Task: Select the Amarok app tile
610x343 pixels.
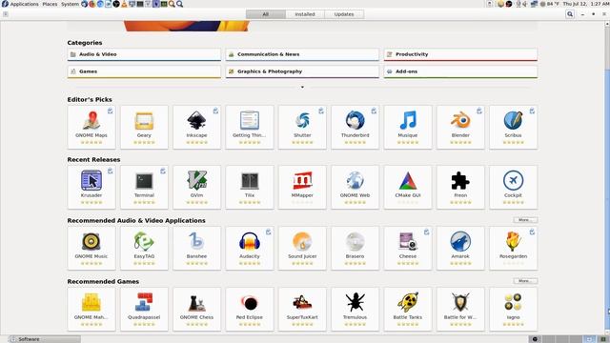Action: 460,248
